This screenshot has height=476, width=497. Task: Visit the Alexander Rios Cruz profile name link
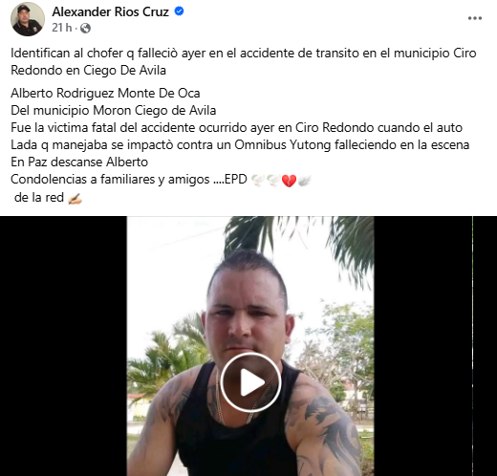(x=110, y=11)
